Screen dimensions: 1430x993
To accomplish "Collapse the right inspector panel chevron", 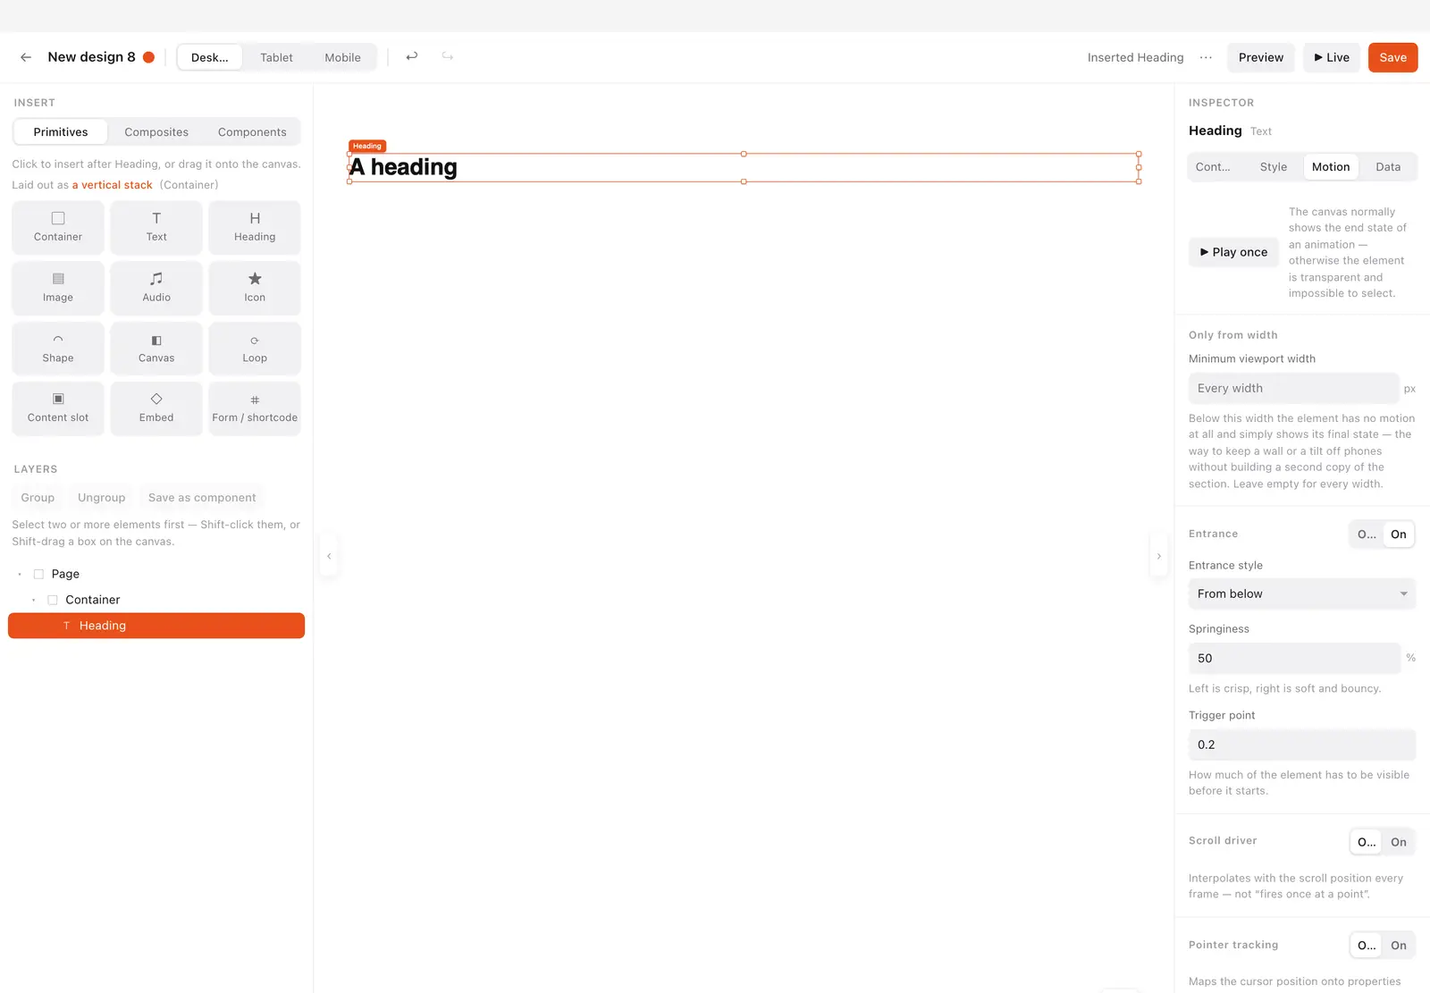I will 1159,556.
